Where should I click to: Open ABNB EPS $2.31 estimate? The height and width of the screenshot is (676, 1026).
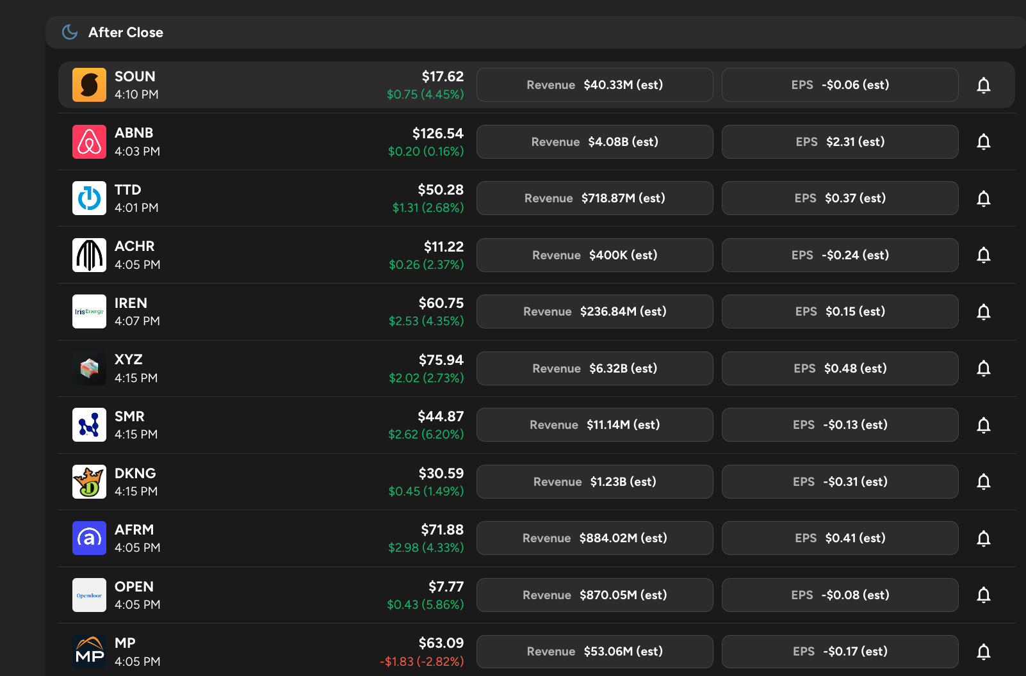(x=840, y=141)
